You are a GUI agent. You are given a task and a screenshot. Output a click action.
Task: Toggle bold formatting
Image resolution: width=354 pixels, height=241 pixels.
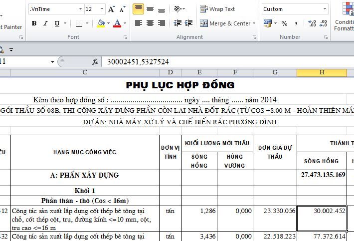34,23
